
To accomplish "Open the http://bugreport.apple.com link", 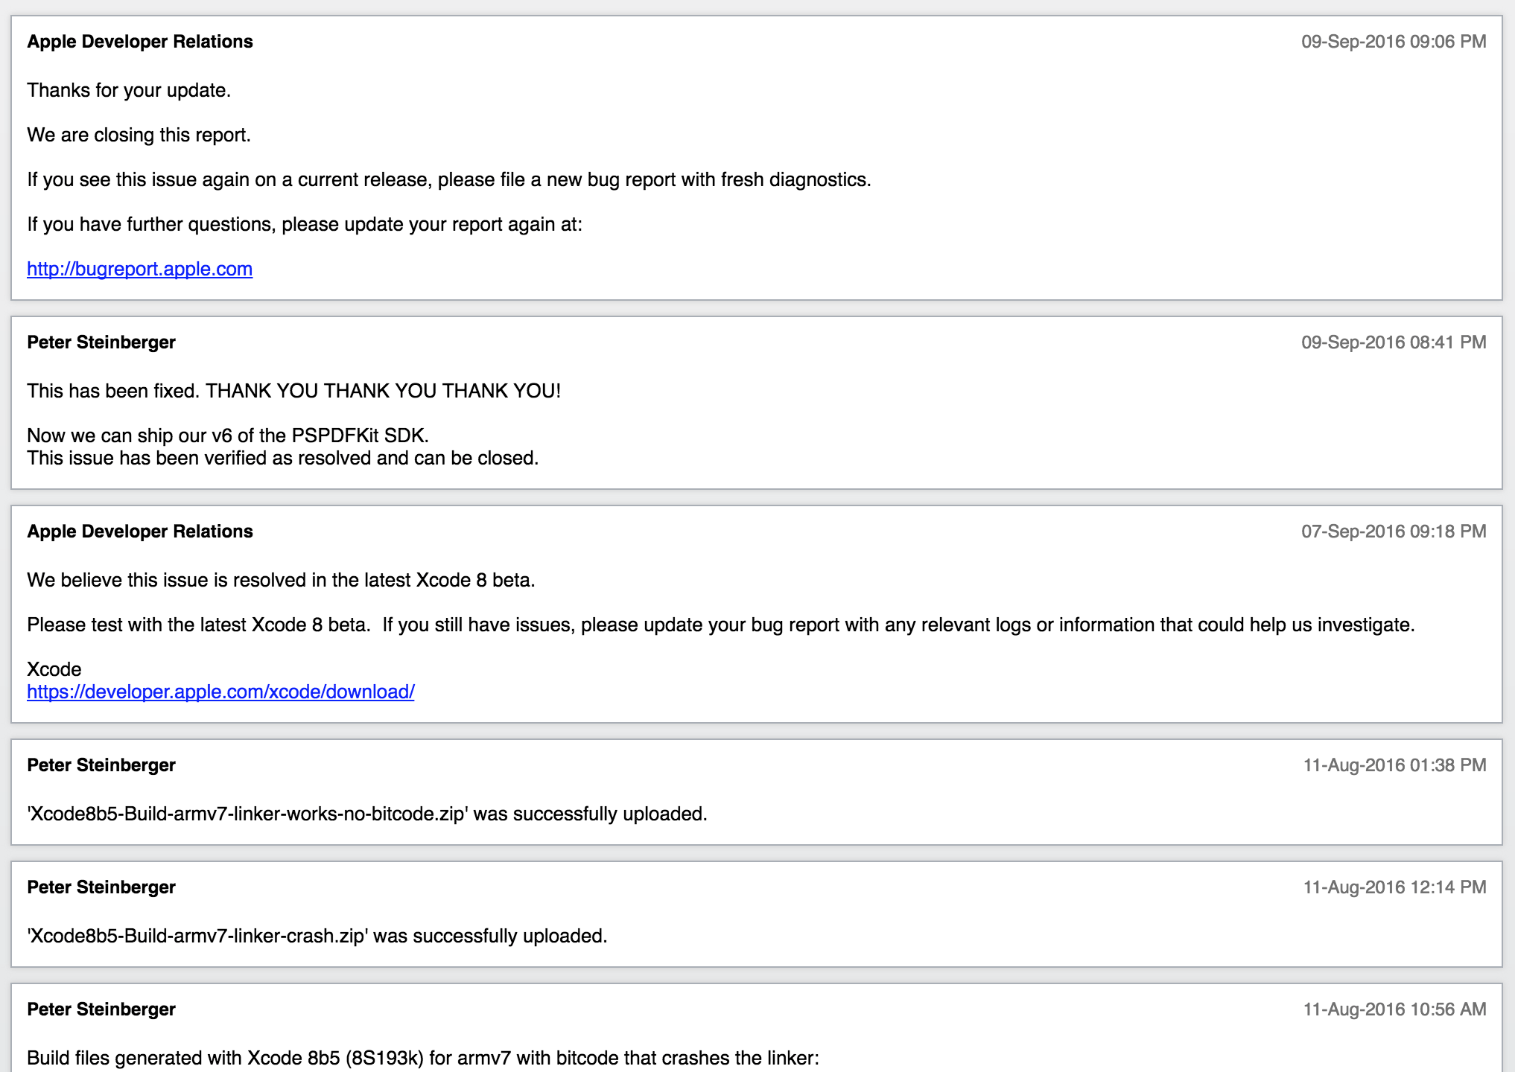I will coord(139,269).
